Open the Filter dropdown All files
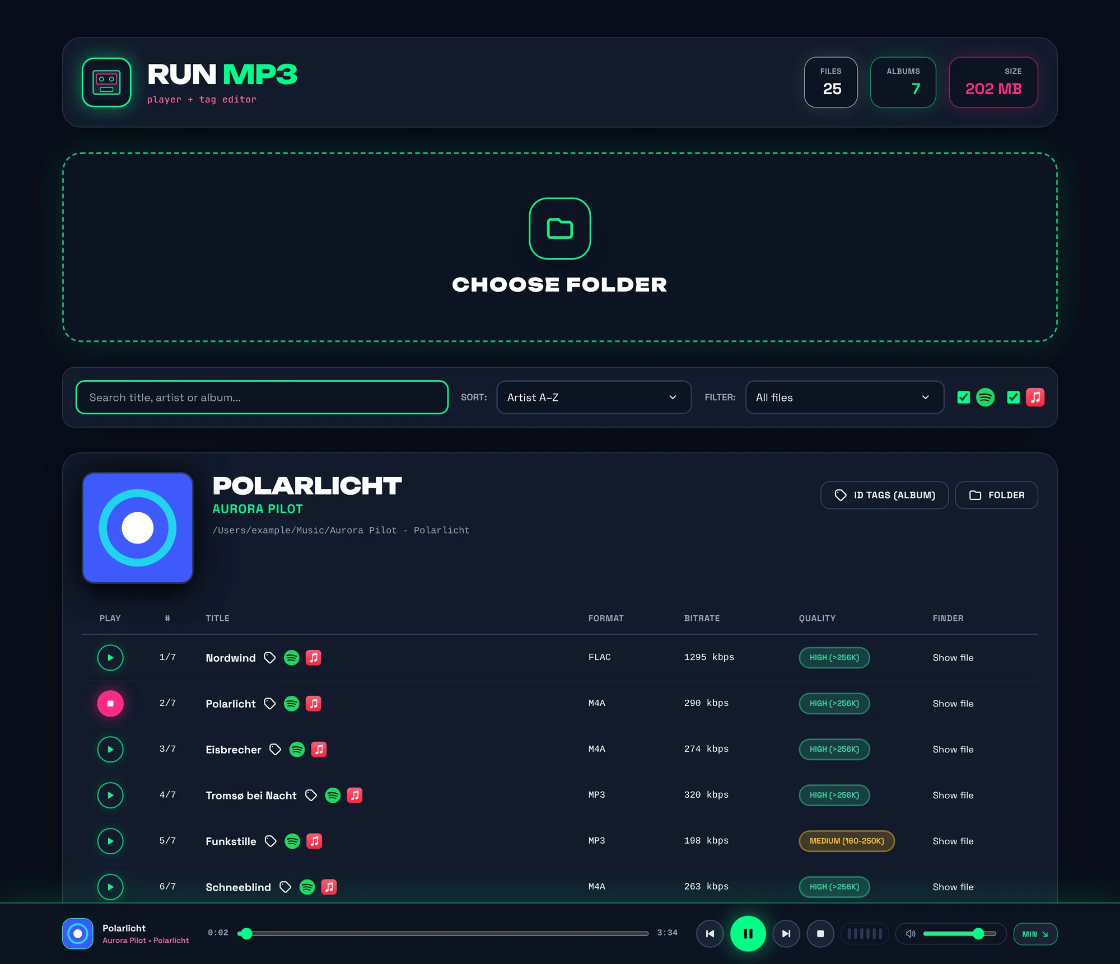Screen dimensions: 1120x964 click(x=844, y=397)
